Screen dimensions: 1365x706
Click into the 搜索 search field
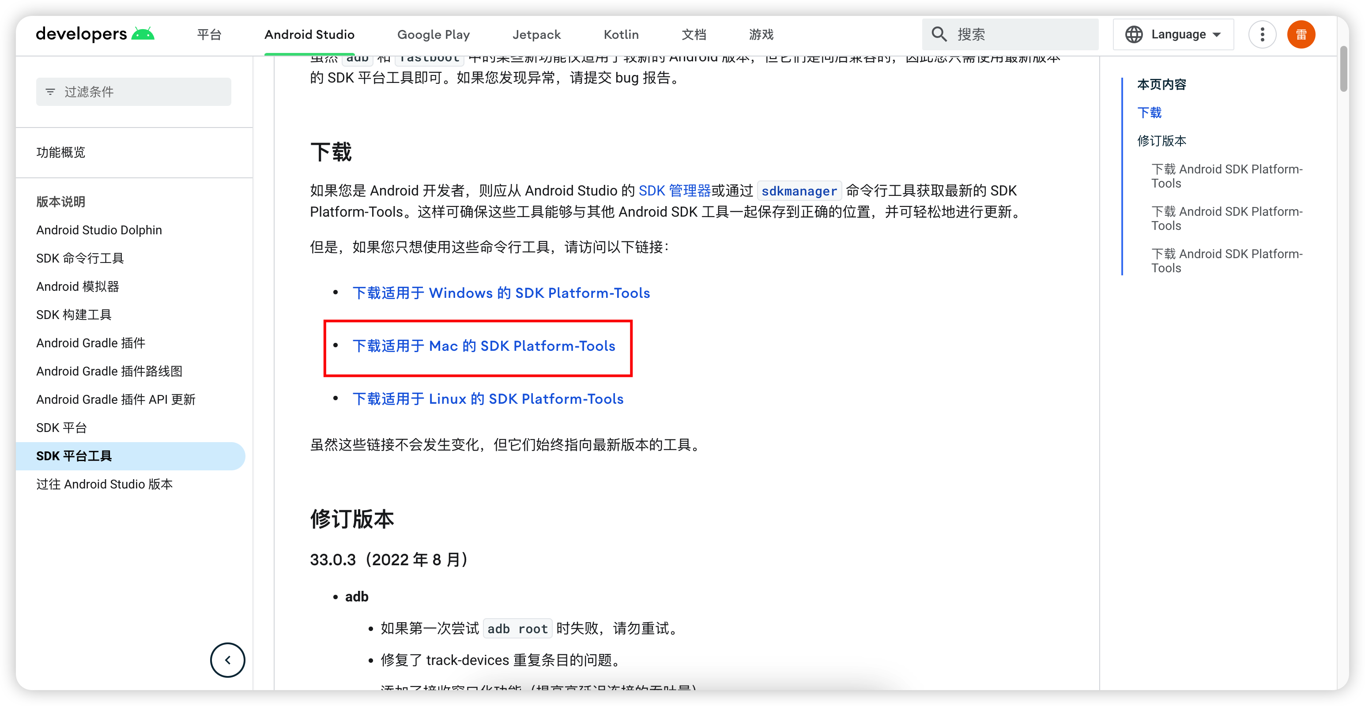point(1010,34)
